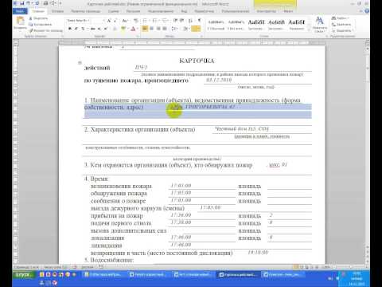Screen dimensions: 382x287
Task: Click the Undo arrow in quick access toolbar
Action: pos(28,3)
